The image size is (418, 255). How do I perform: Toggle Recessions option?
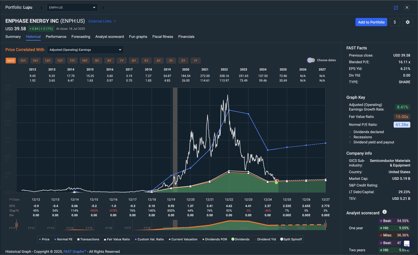click(x=361, y=137)
